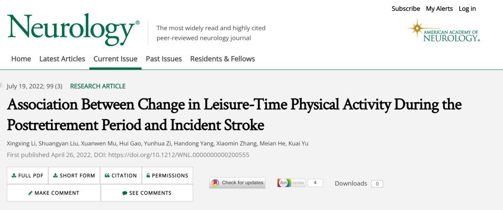Open My Alerts
The height and width of the screenshot is (210, 503).
click(439, 8)
